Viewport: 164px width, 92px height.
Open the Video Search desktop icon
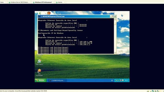[x=39, y=62]
